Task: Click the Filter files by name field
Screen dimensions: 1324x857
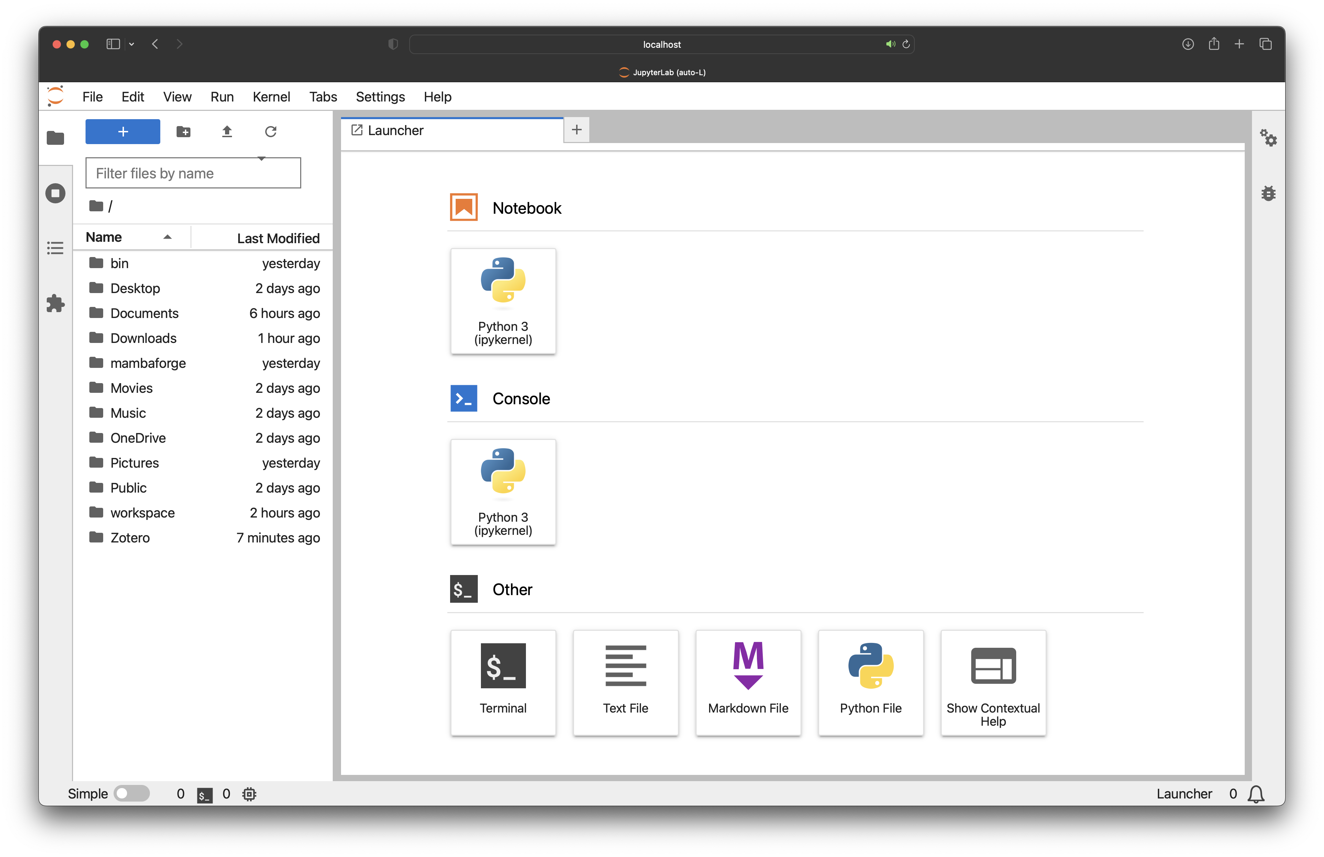Action: [193, 173]
